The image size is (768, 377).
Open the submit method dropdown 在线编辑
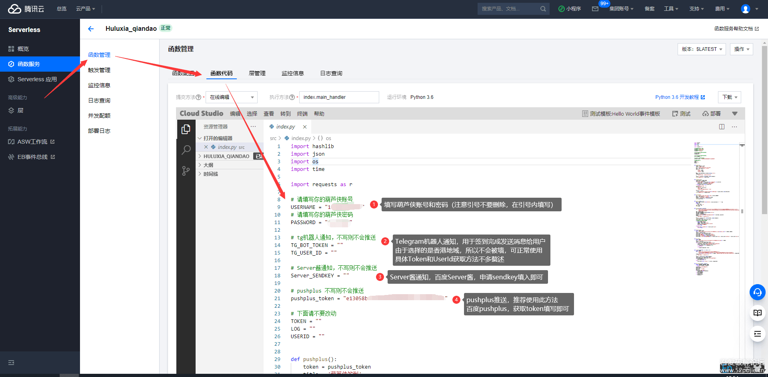[x=232, y=97]
